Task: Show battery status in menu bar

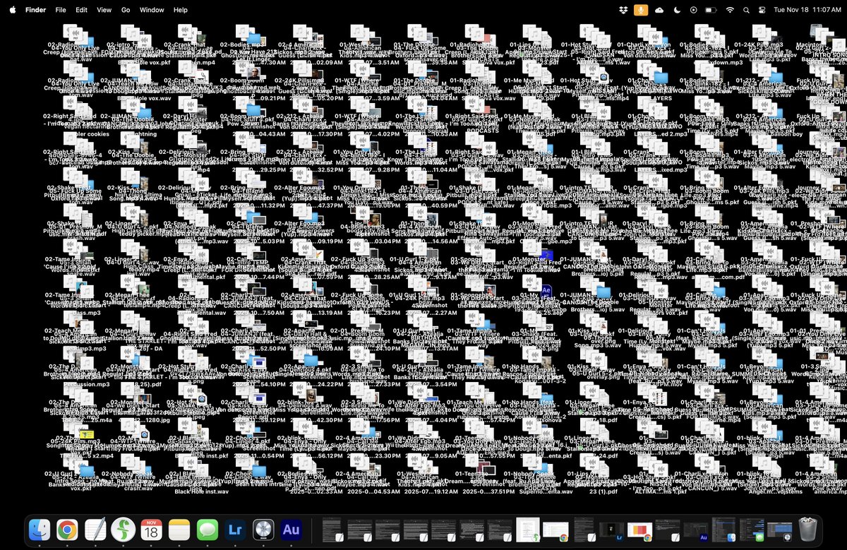Action: coord(711,10)
